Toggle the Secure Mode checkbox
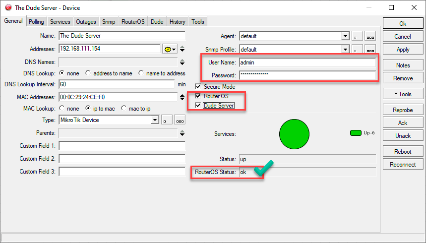Screen dimensions: 426x243 [x=198, y=87]
